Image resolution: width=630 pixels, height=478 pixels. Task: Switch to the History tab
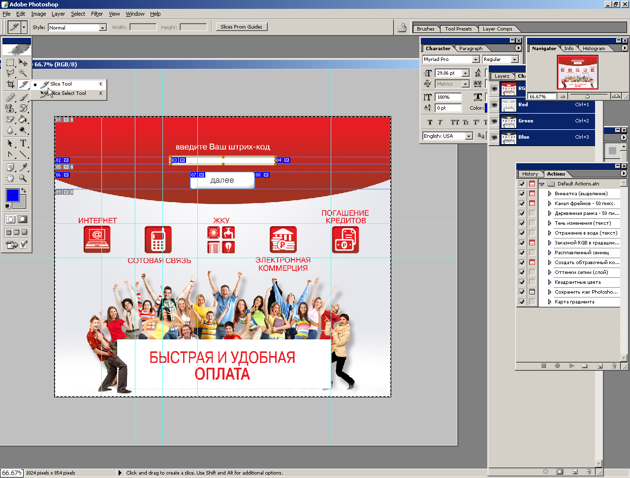530,174
